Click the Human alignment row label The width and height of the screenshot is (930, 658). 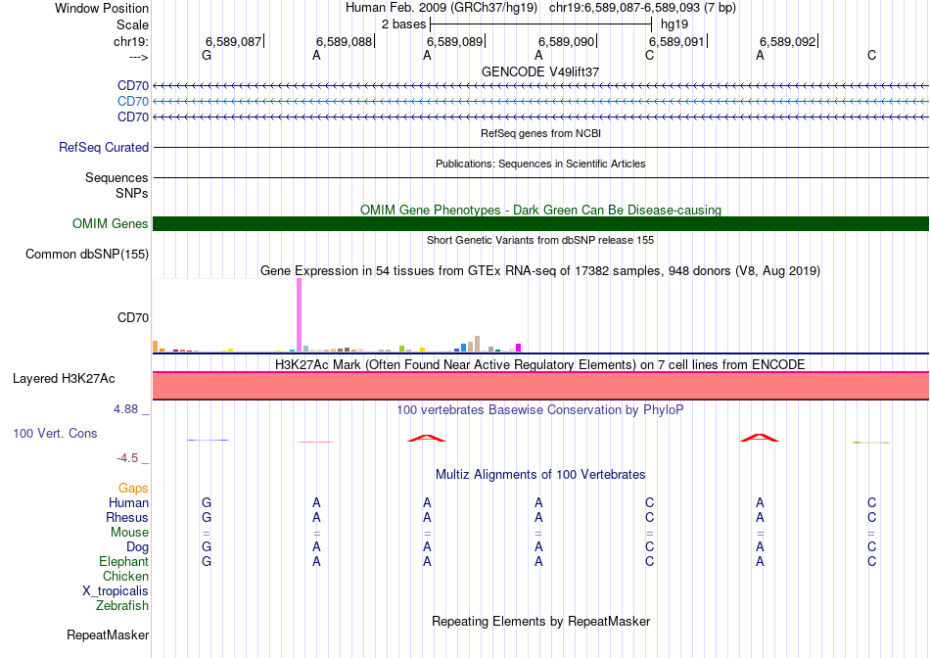pyautogui.click(x=128, y=502)
